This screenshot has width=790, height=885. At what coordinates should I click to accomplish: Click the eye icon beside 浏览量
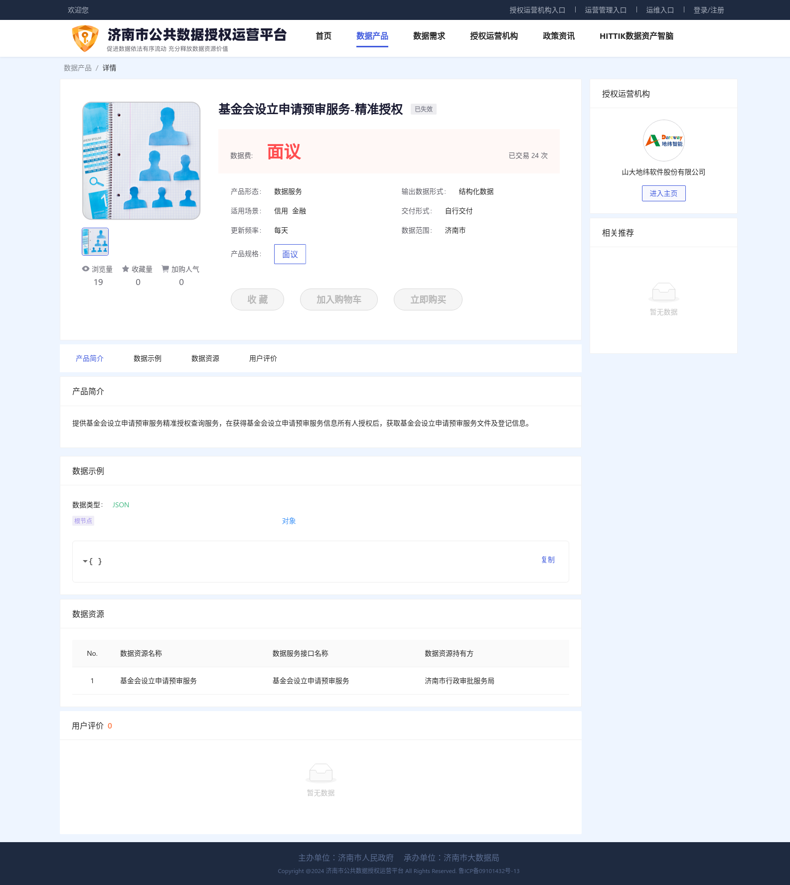(86, 269)
